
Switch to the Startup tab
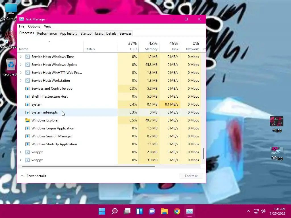[x=86, y=33]
